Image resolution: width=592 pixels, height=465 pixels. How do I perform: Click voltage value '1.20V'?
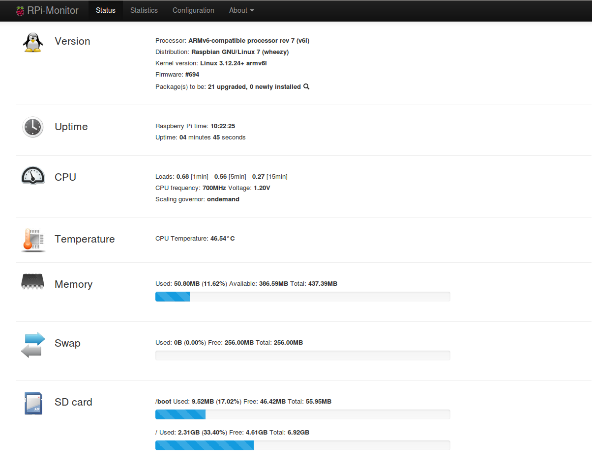click(262, 188)
